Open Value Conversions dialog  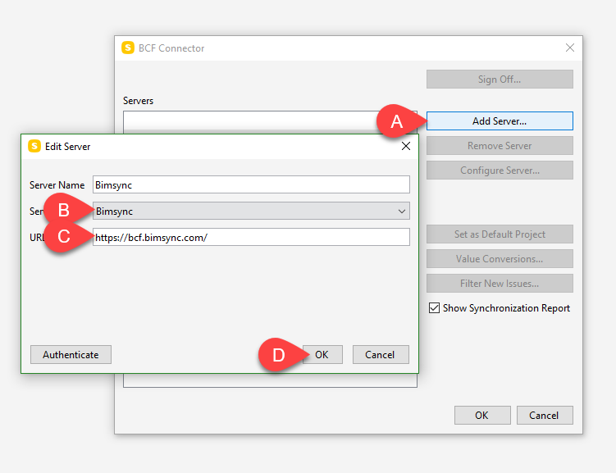(500, 259)
